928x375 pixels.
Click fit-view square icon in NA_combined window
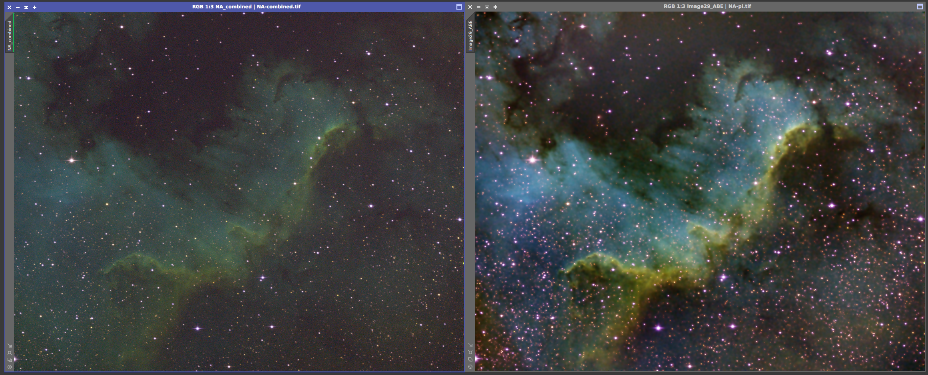[10, 353]
